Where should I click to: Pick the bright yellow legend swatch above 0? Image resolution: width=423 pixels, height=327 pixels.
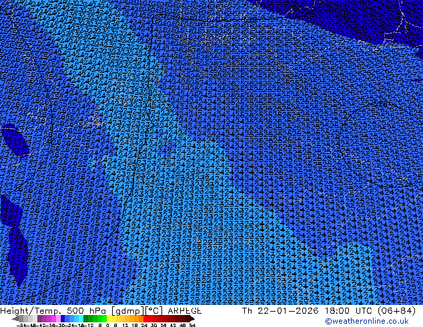109,318
